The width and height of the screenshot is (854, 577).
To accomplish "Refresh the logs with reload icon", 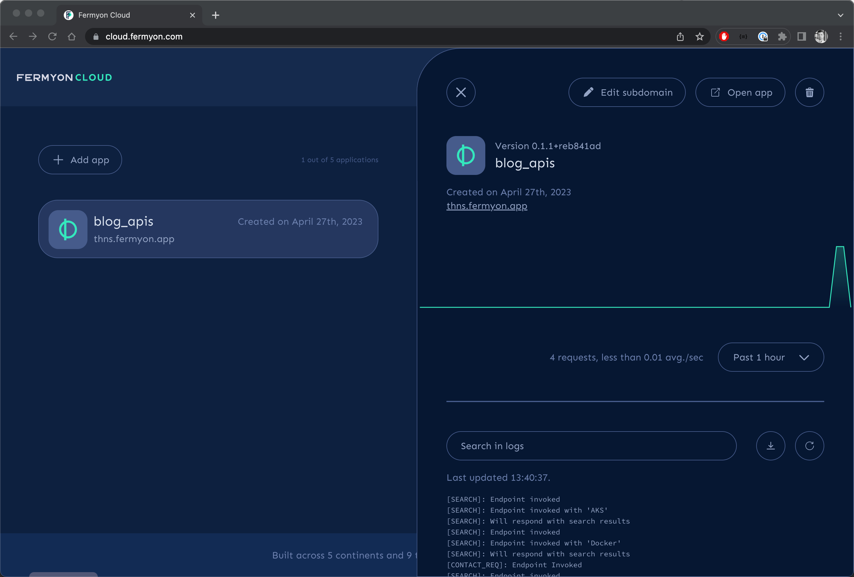I will [809, 446].
